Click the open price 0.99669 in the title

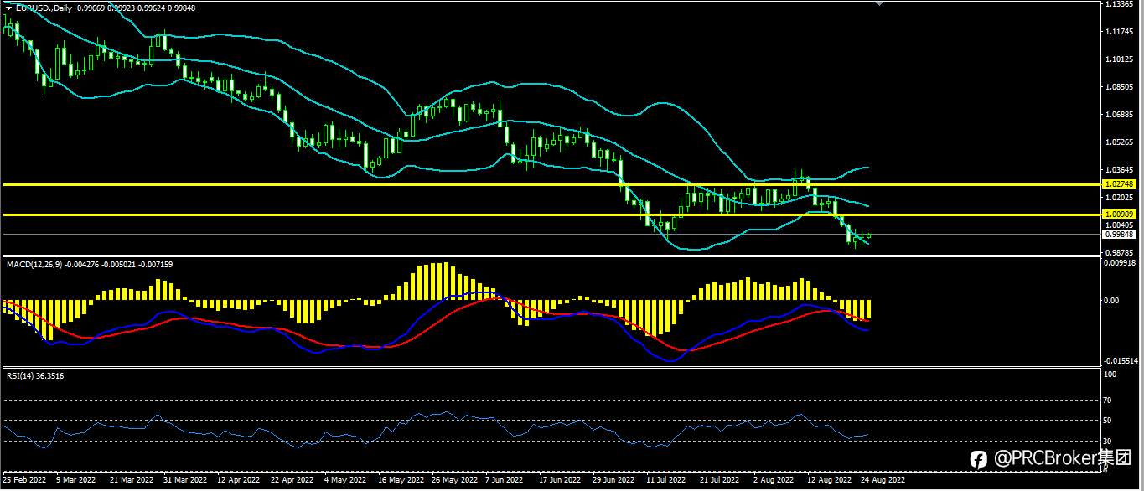90,7
